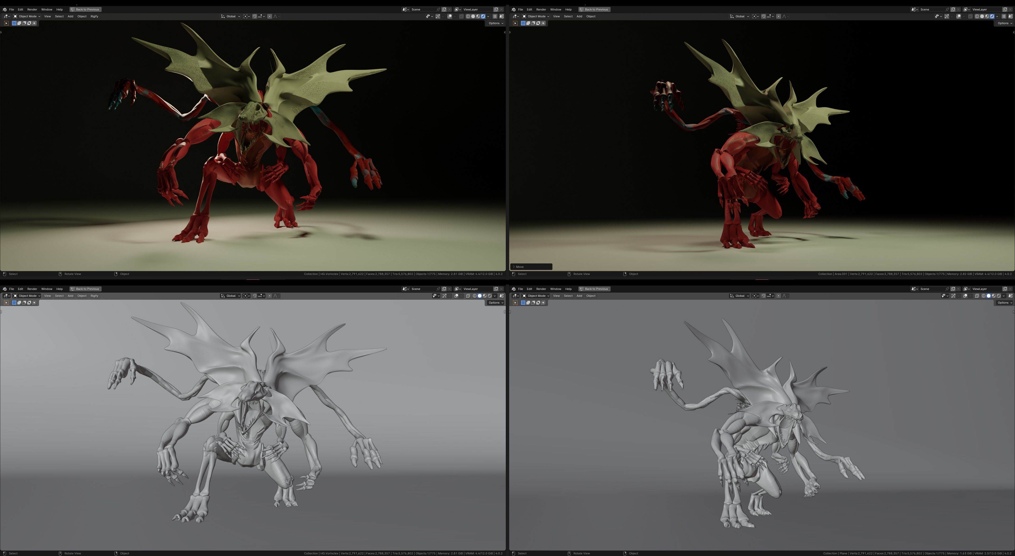Add new view layer in top-right window
Viewport: 1015px width, 556px height.
click(1005, 10)
